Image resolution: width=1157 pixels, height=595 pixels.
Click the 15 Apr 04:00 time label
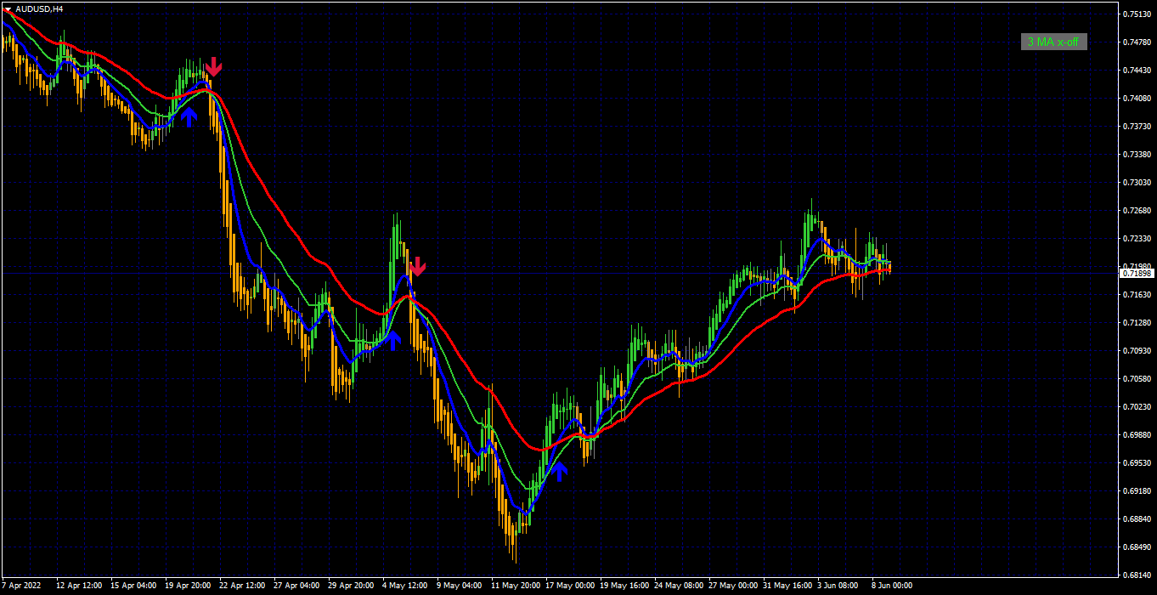pos(133,586)
